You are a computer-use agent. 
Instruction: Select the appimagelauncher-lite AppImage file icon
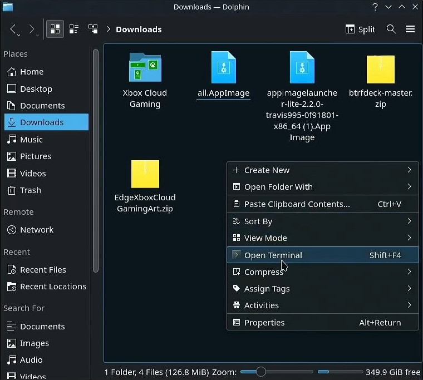[302, 67]
